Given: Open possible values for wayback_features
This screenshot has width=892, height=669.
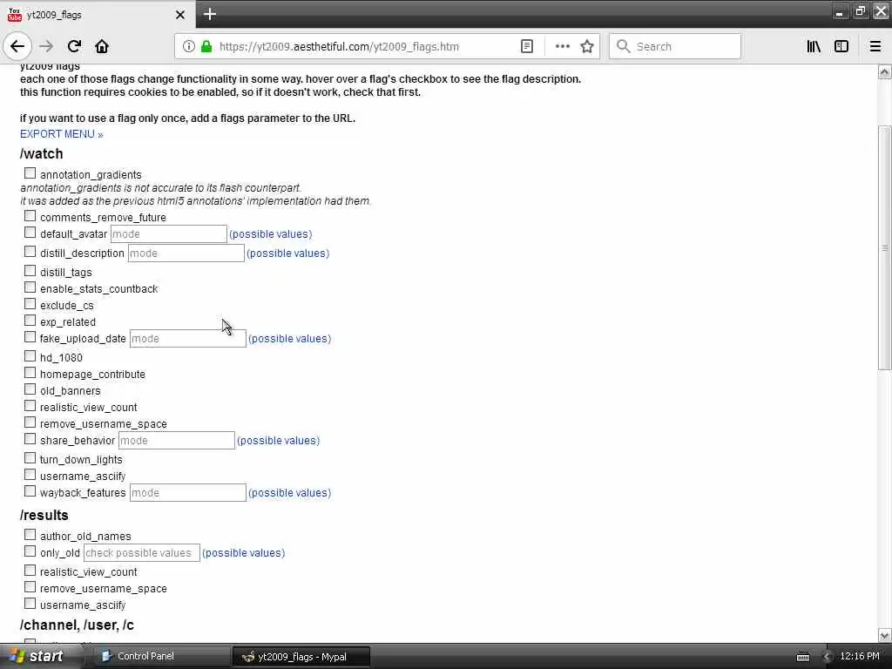Looking at the screenshot, I should [289, 493].
